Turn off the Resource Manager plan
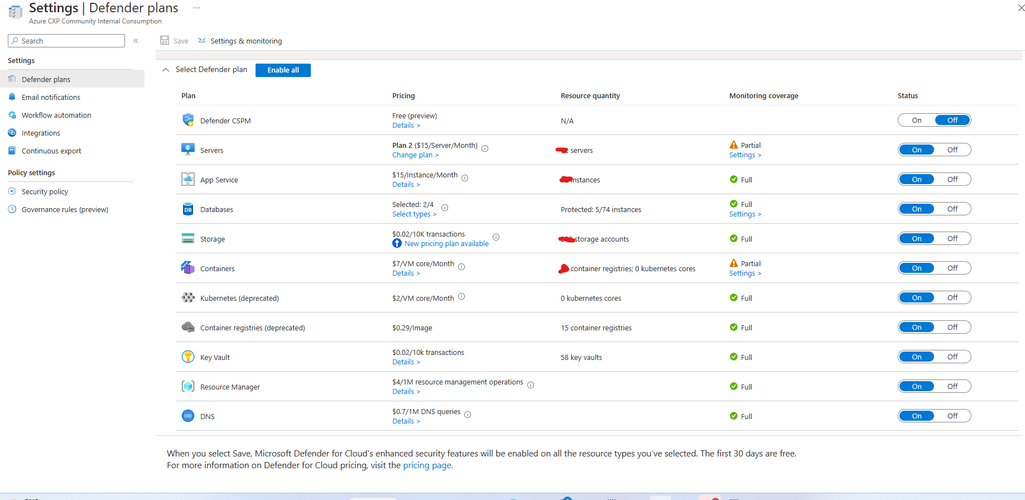 952,386
